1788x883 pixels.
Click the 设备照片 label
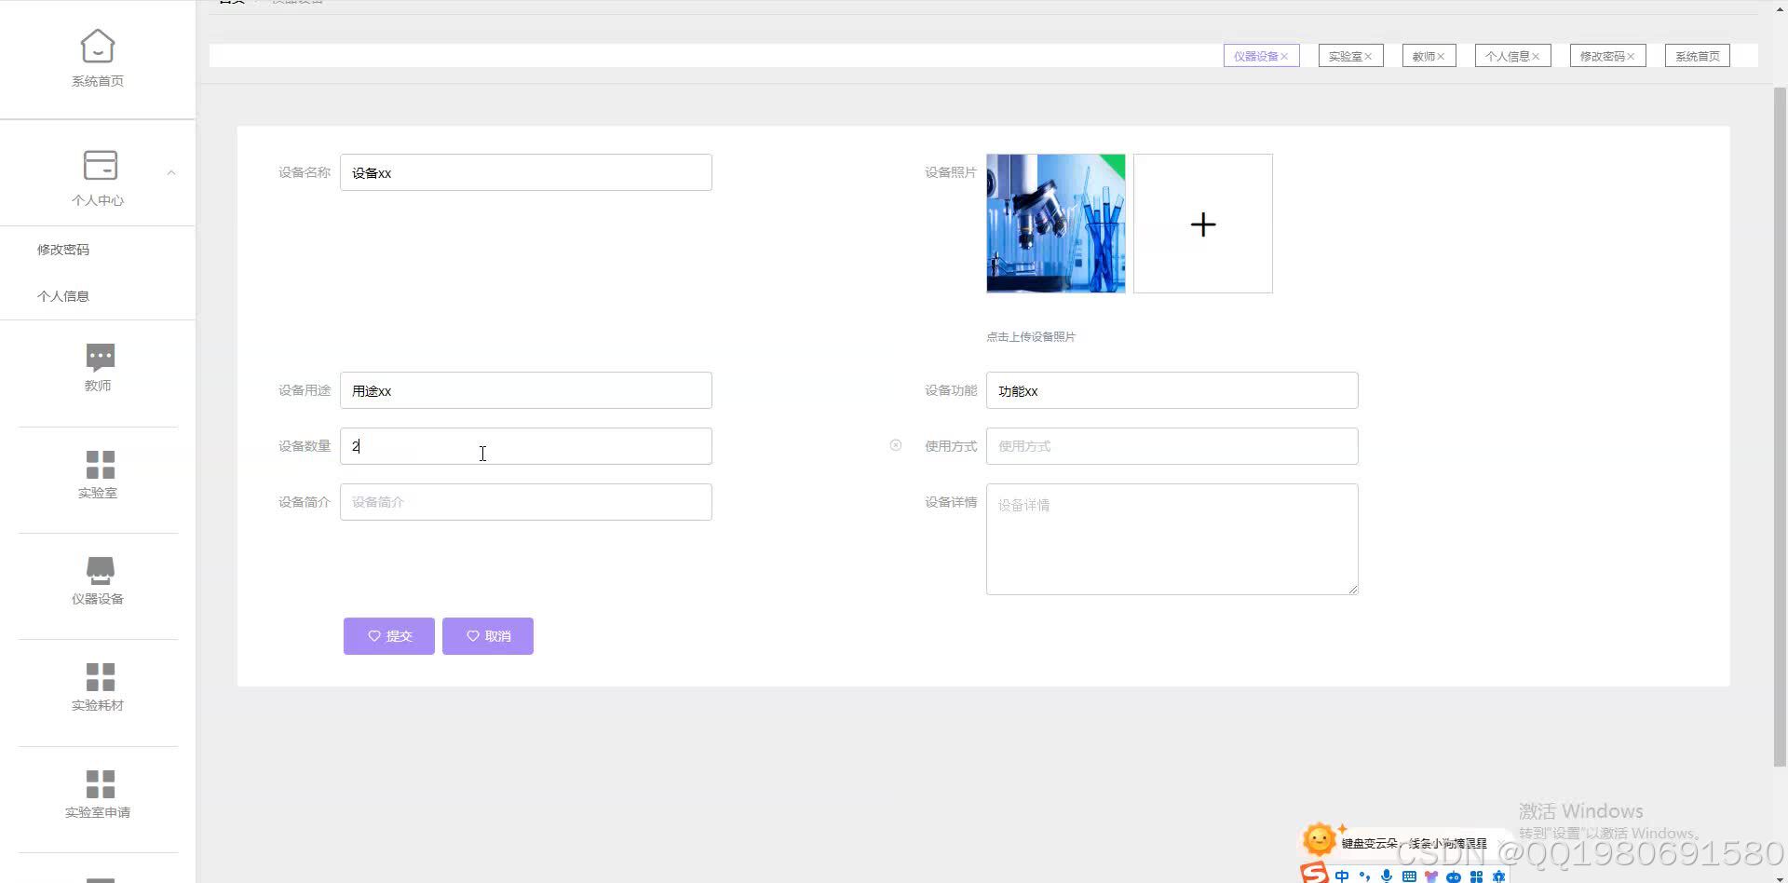coord(951,172)
